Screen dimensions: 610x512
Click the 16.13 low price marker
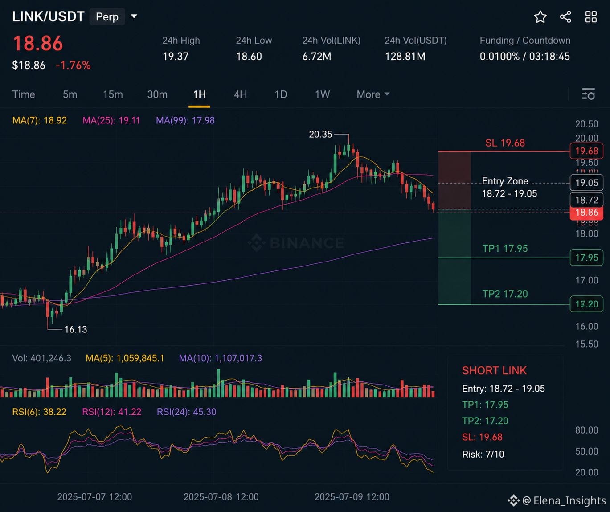[x=76, y=329]
